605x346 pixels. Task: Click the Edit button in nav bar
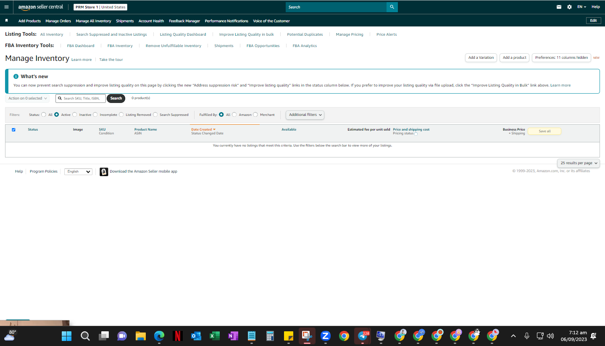[593, 21]
